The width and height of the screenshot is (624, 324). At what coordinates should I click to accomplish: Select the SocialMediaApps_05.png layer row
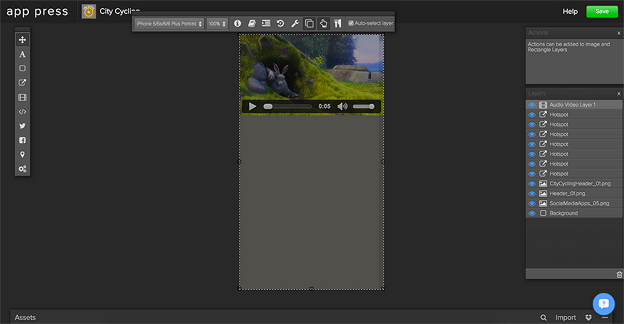(574, 204)
